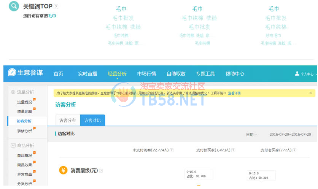Switch to the 访客对比 tab

tap(93, 120)
